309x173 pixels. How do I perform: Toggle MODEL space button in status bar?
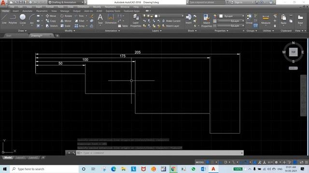coord(200,162)
